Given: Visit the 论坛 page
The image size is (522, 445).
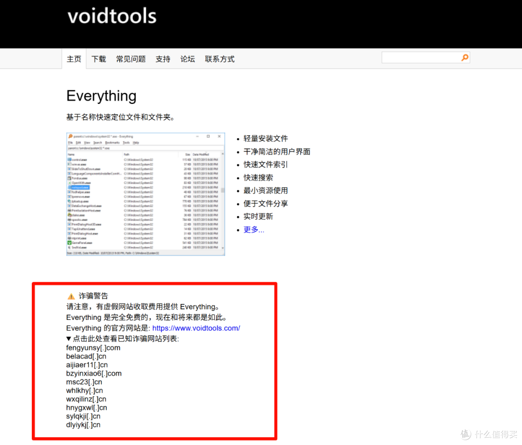Looking at the screenshot, I should click(x=188, y=59).
